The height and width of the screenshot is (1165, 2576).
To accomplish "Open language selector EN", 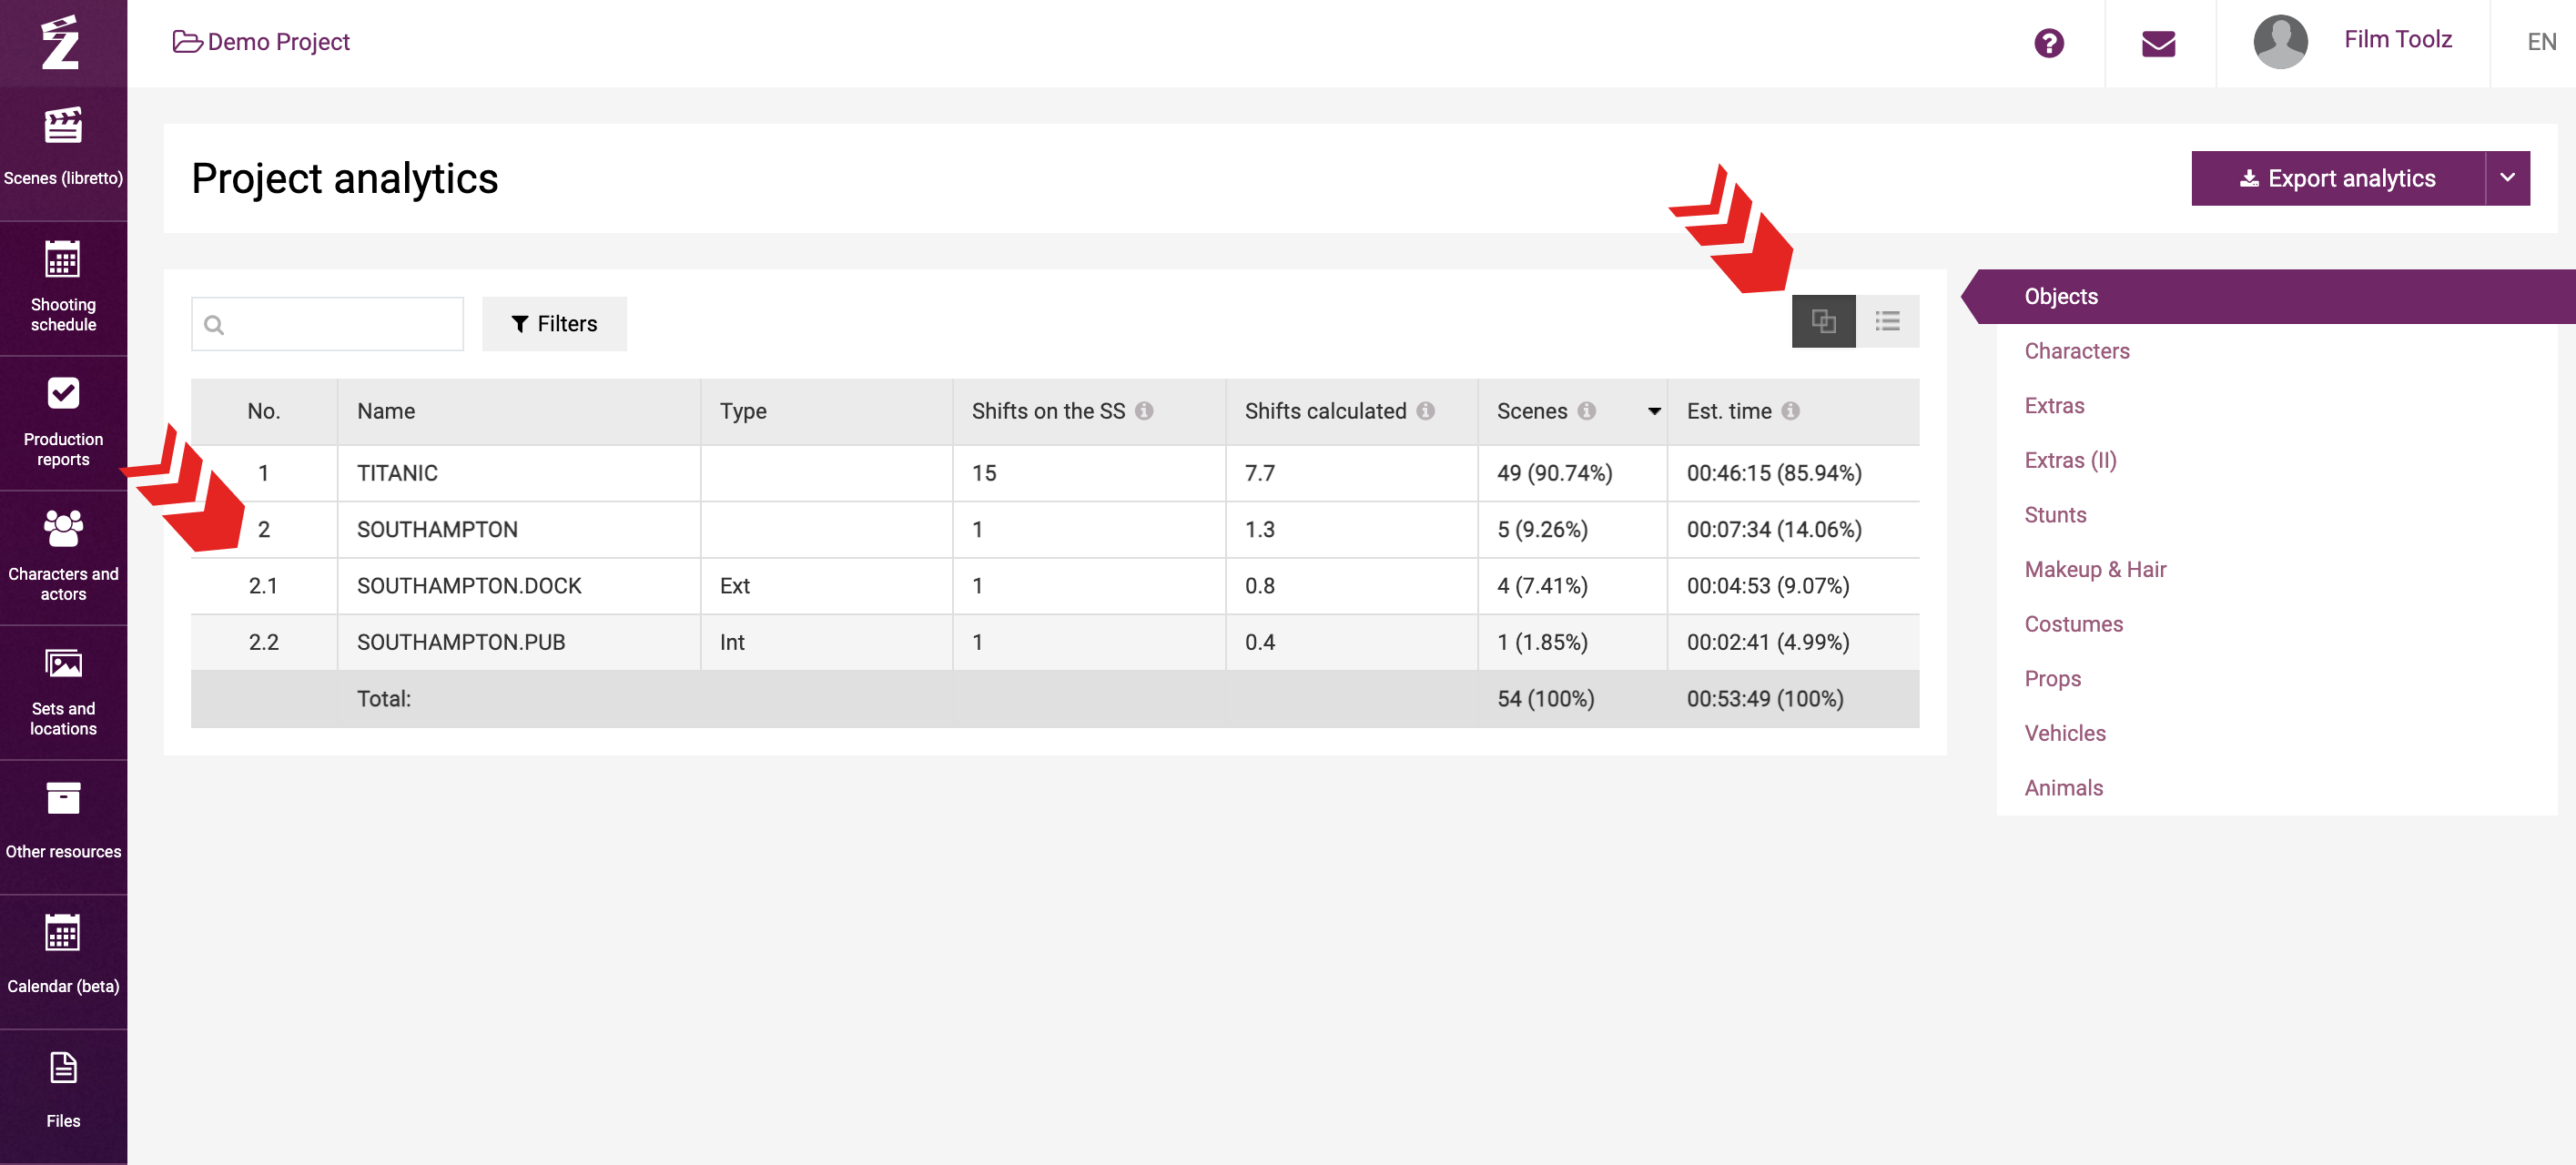I will tap(2541, 42).
